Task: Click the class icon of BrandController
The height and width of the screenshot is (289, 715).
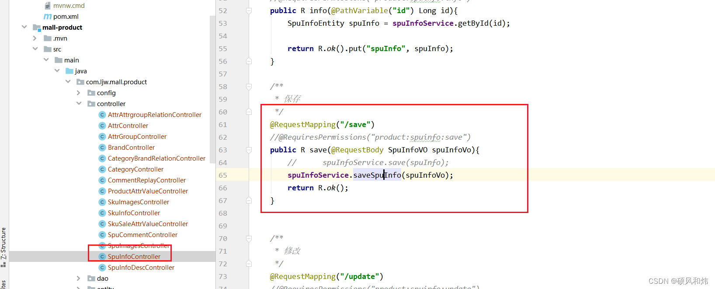Action: point(102,147)
